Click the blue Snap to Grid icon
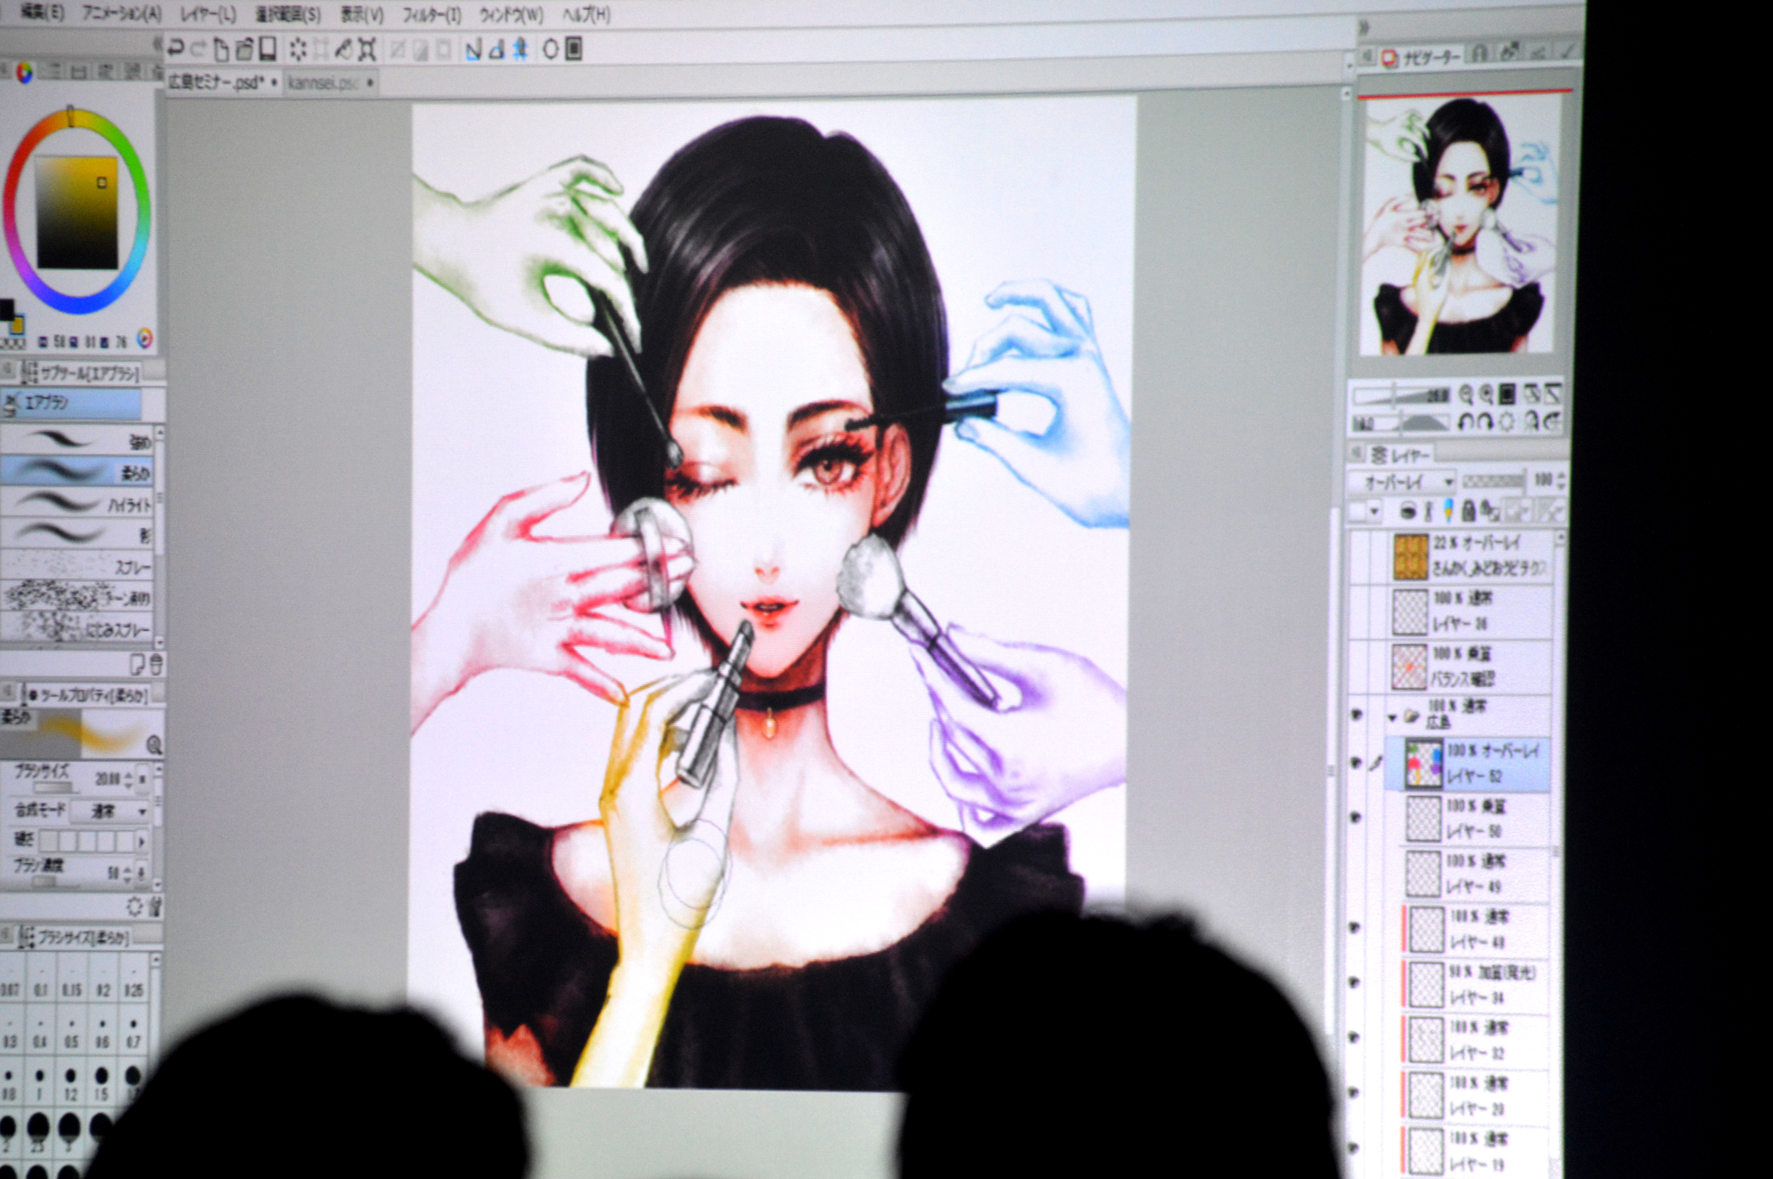Image resolution: width=1773 pixels, height=1179 pixels. tap(520, 50)
